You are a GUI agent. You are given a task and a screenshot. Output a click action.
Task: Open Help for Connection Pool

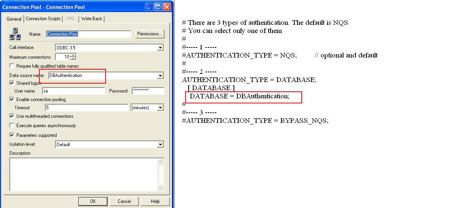[x=155, y=201]
